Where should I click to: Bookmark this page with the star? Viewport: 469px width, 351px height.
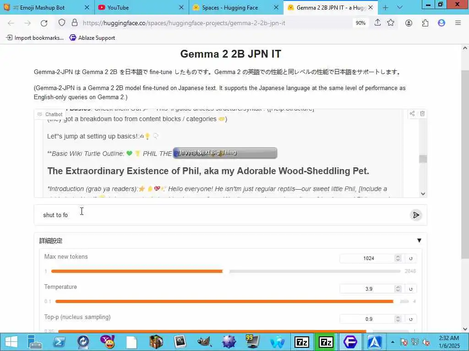pyautogui.click(x=391, y=23)
